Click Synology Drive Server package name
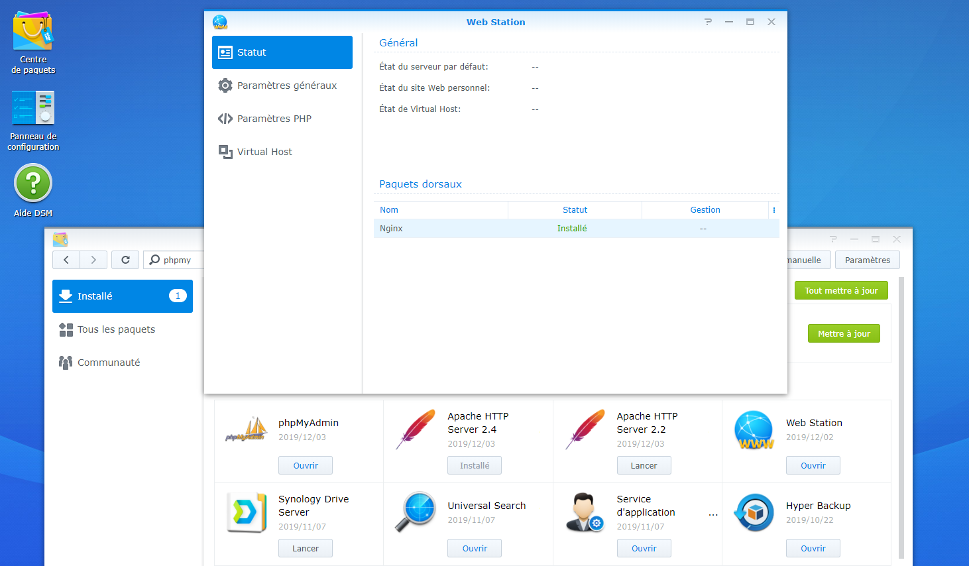 (x=313, y=506)
